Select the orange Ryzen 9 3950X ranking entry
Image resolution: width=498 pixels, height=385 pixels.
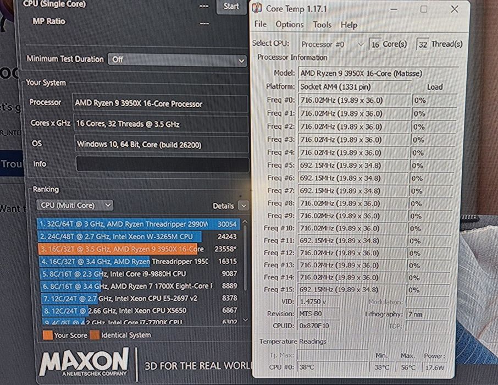tap(139, 249)
